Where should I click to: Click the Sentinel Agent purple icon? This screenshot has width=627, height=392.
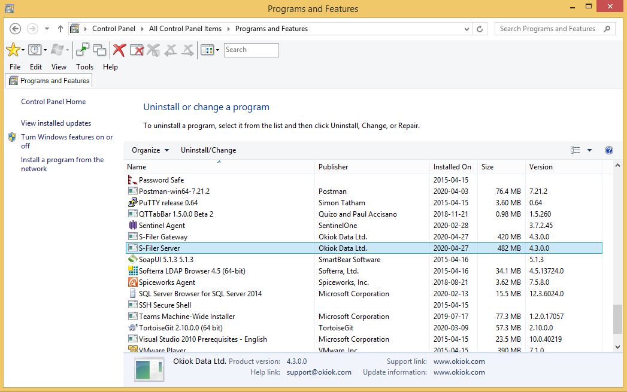coord(133,226)
